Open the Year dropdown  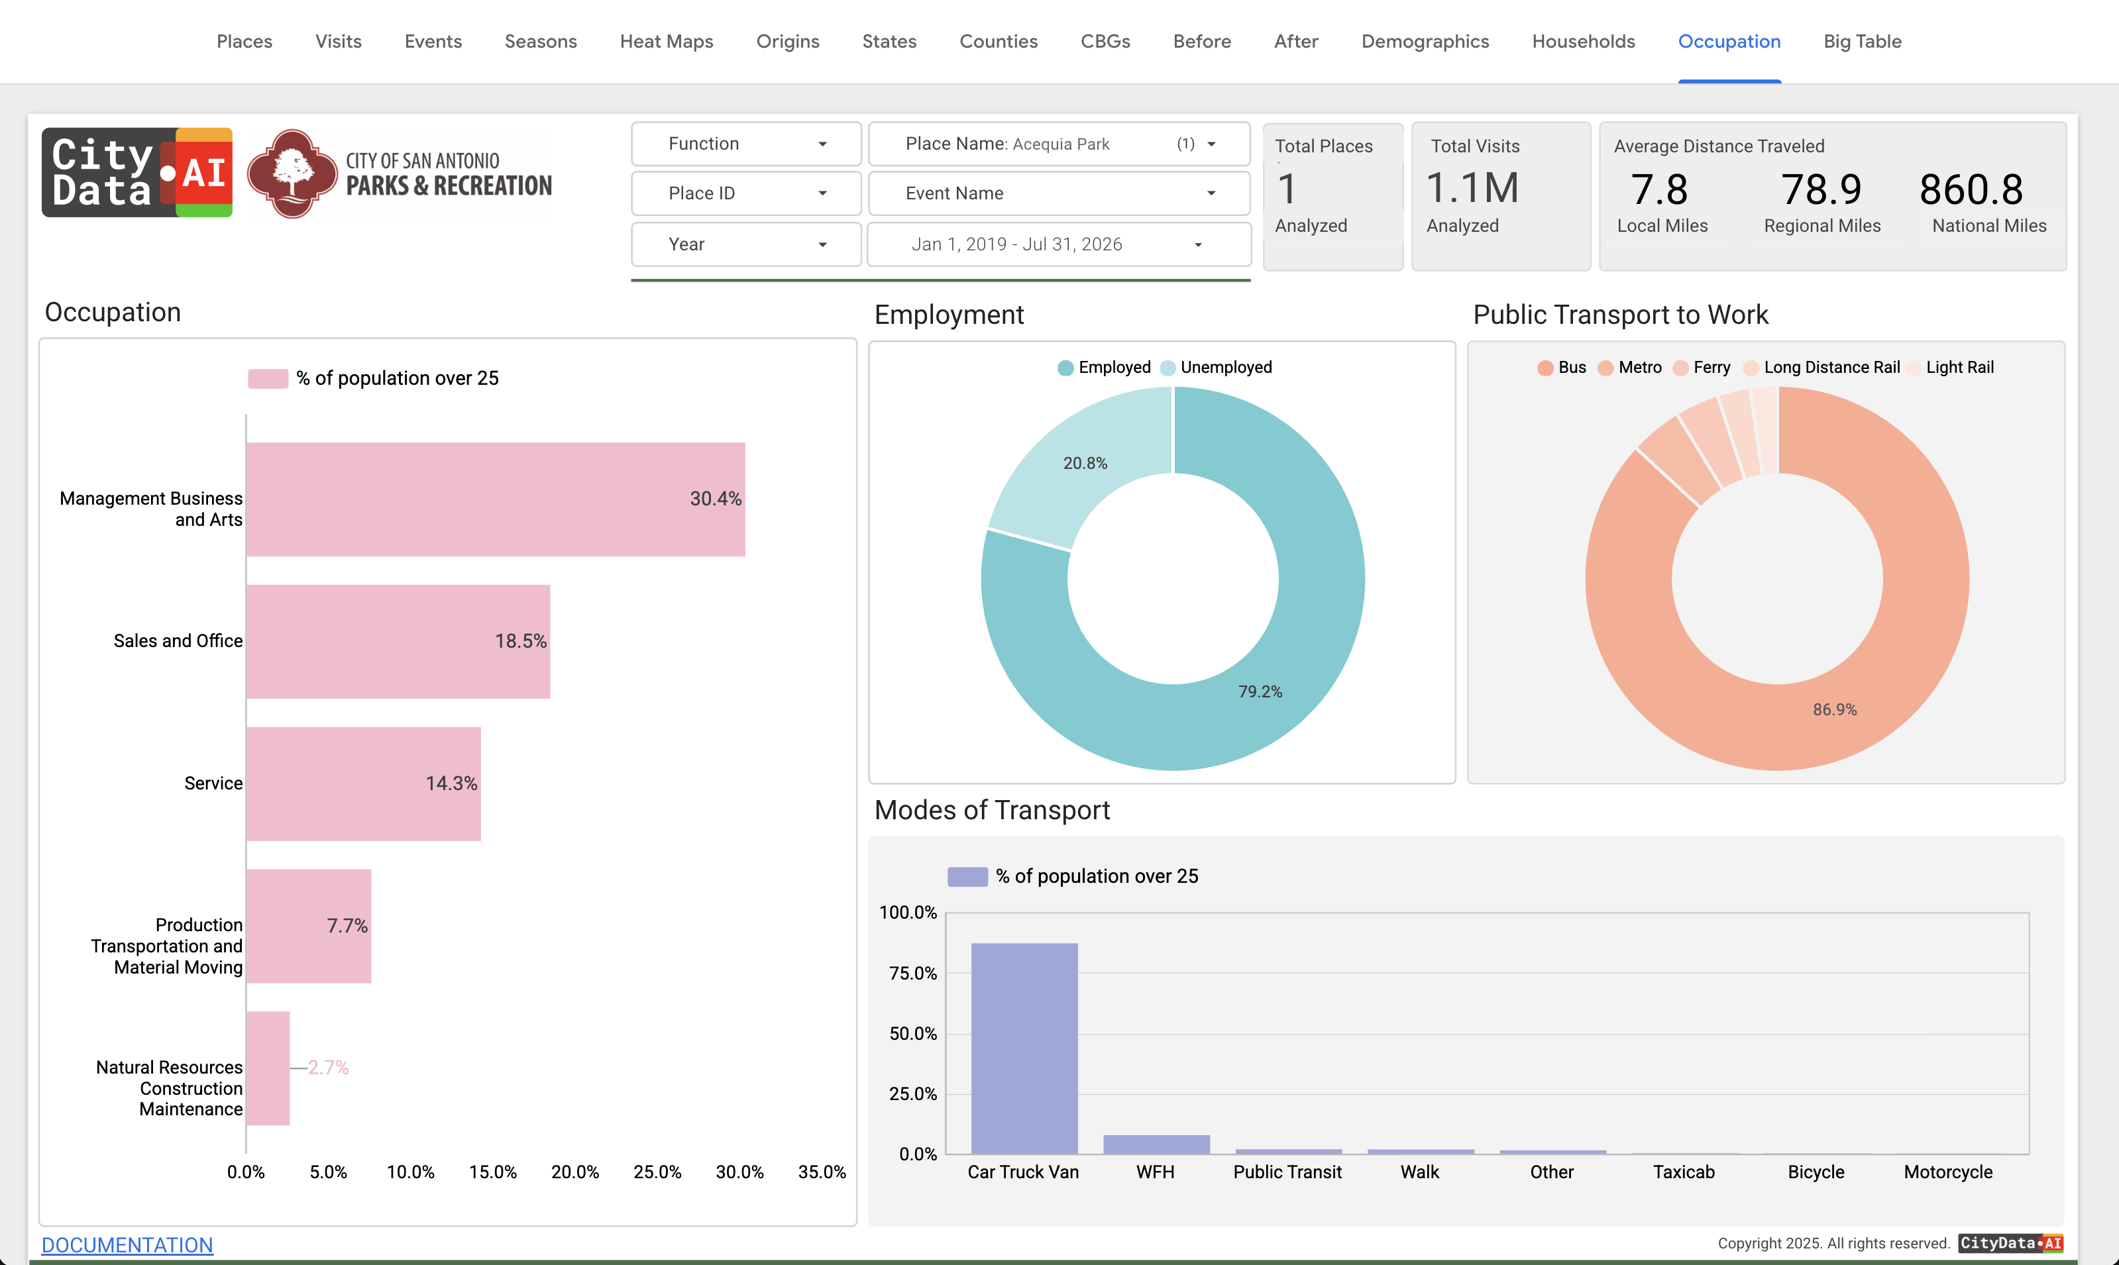tap(746, 244)
